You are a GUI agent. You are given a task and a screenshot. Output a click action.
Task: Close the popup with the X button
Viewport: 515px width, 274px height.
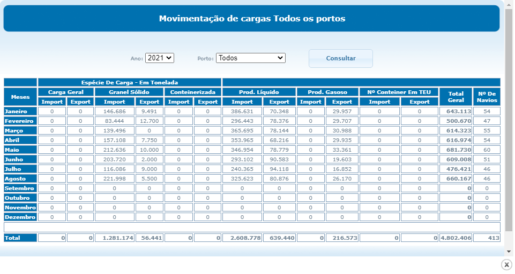pyautogui.click(x=506, y=264)
